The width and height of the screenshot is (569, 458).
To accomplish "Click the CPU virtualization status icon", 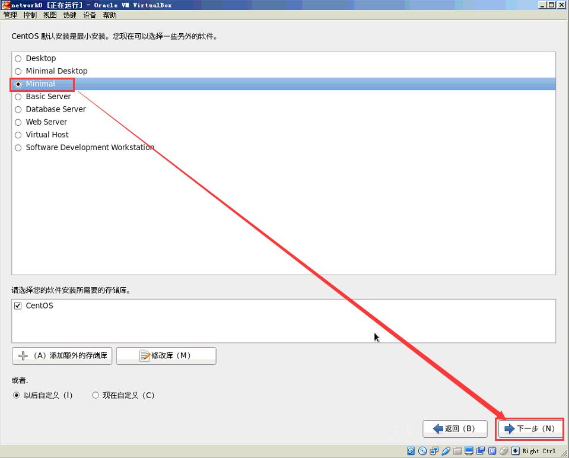I will click(x=492, y=451).
